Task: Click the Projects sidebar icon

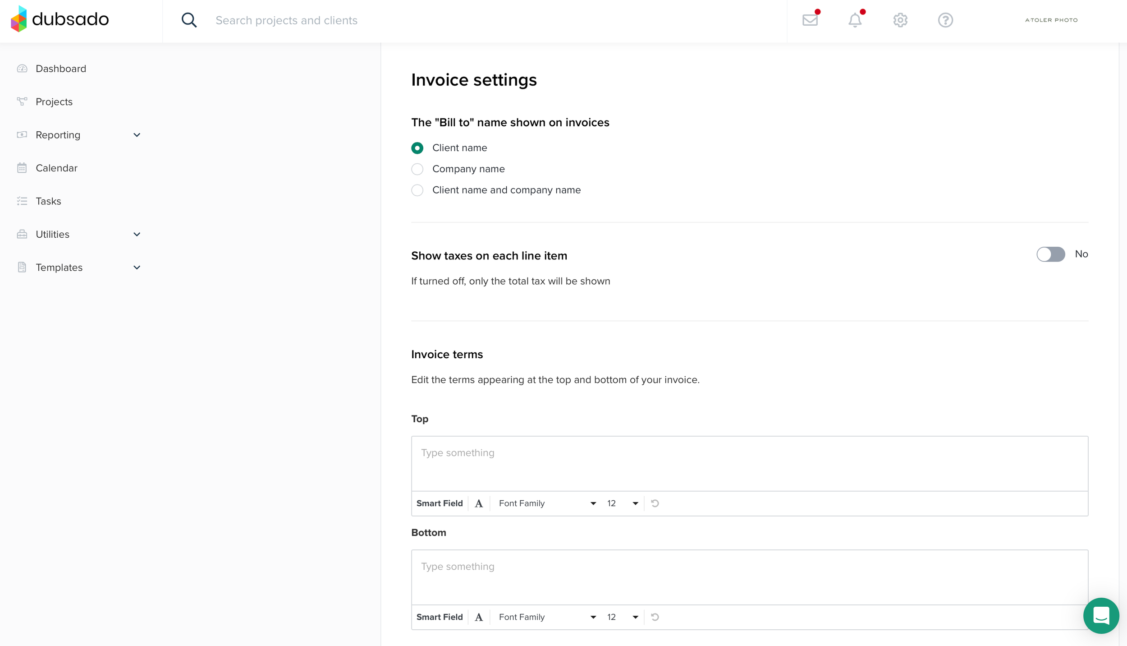Action: (22, 102)
